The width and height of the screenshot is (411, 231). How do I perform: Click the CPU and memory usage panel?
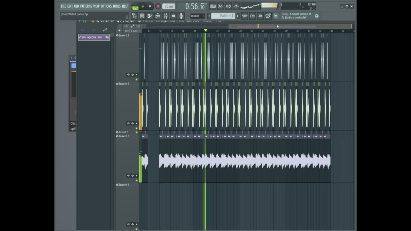(x=299, y=6)
